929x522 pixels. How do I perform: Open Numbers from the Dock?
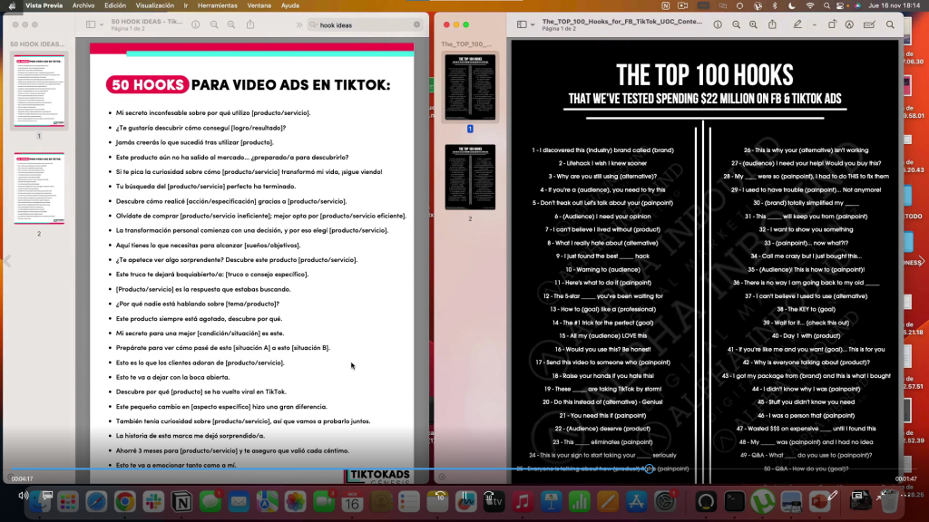(579, 502)
